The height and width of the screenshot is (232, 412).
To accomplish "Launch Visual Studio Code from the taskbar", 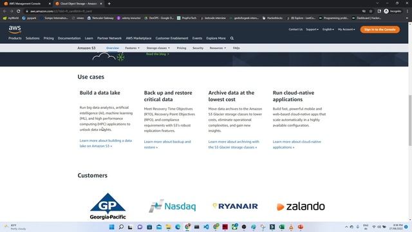I will point(206,227).
